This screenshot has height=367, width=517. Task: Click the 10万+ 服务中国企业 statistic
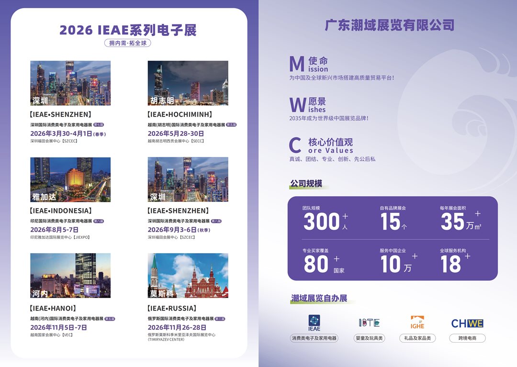pos(399,261)
